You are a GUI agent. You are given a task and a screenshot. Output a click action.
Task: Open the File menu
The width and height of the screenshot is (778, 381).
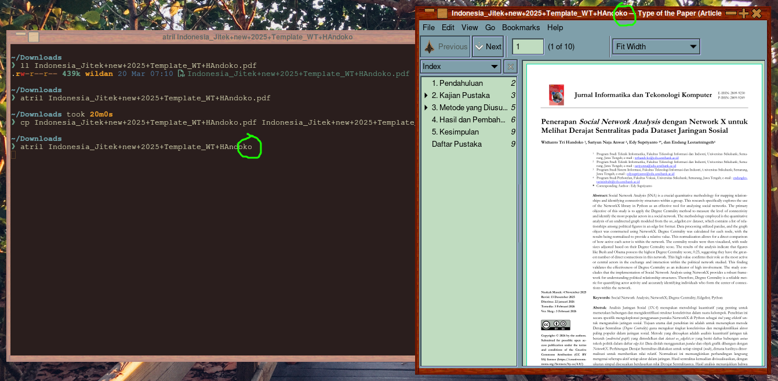click(428, 27)
